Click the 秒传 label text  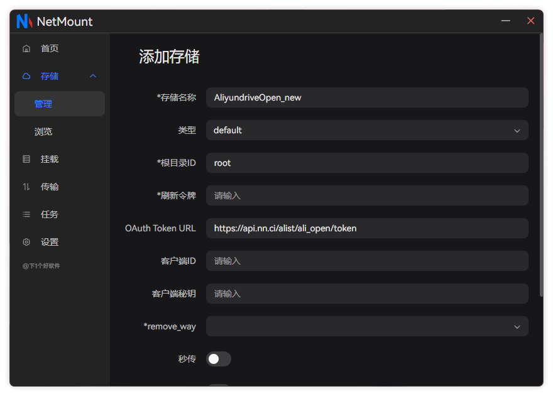187,359
